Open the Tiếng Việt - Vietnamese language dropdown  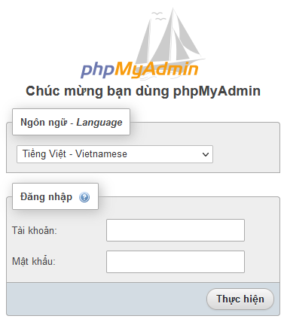pos(115,154)
